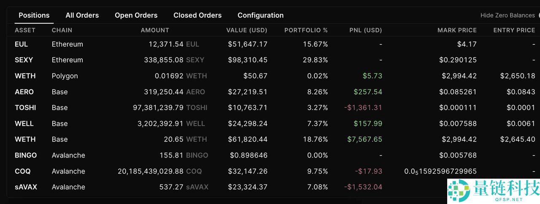Go to the Configuration tab
This screenshot has height=204, width=540.
(x=260, y=15)
